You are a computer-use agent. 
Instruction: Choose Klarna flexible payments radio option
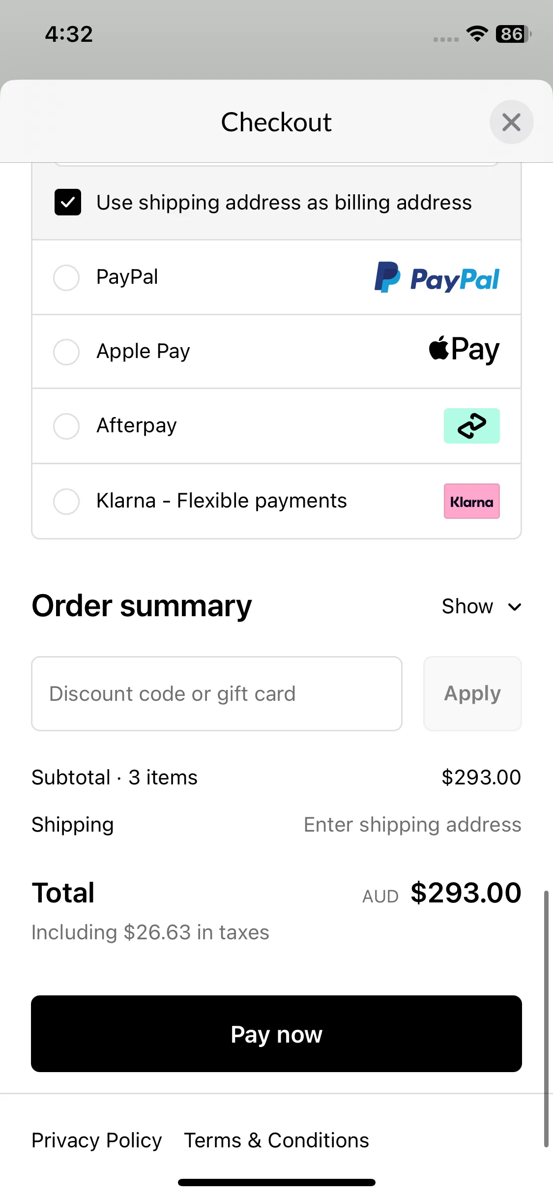click(66, 501)
